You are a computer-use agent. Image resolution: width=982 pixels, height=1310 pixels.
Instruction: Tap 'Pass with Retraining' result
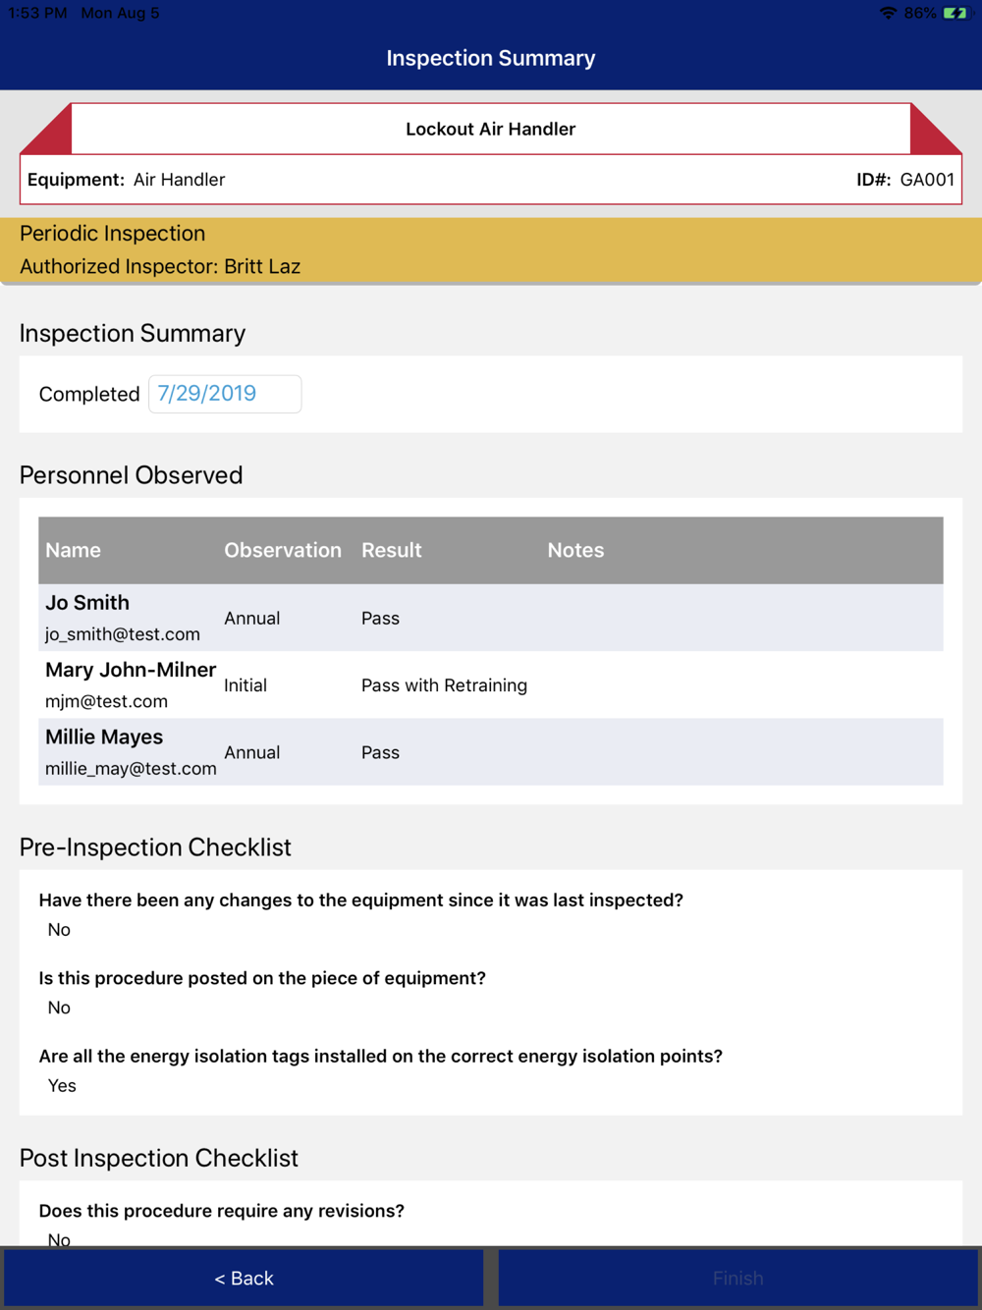pyautogui.click(x=444, y=685)
